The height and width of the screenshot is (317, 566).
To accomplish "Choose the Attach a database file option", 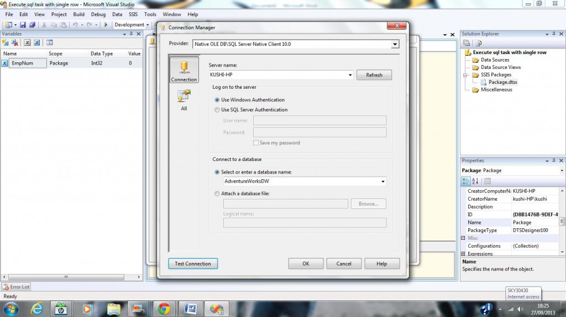I will click(217, 194).
